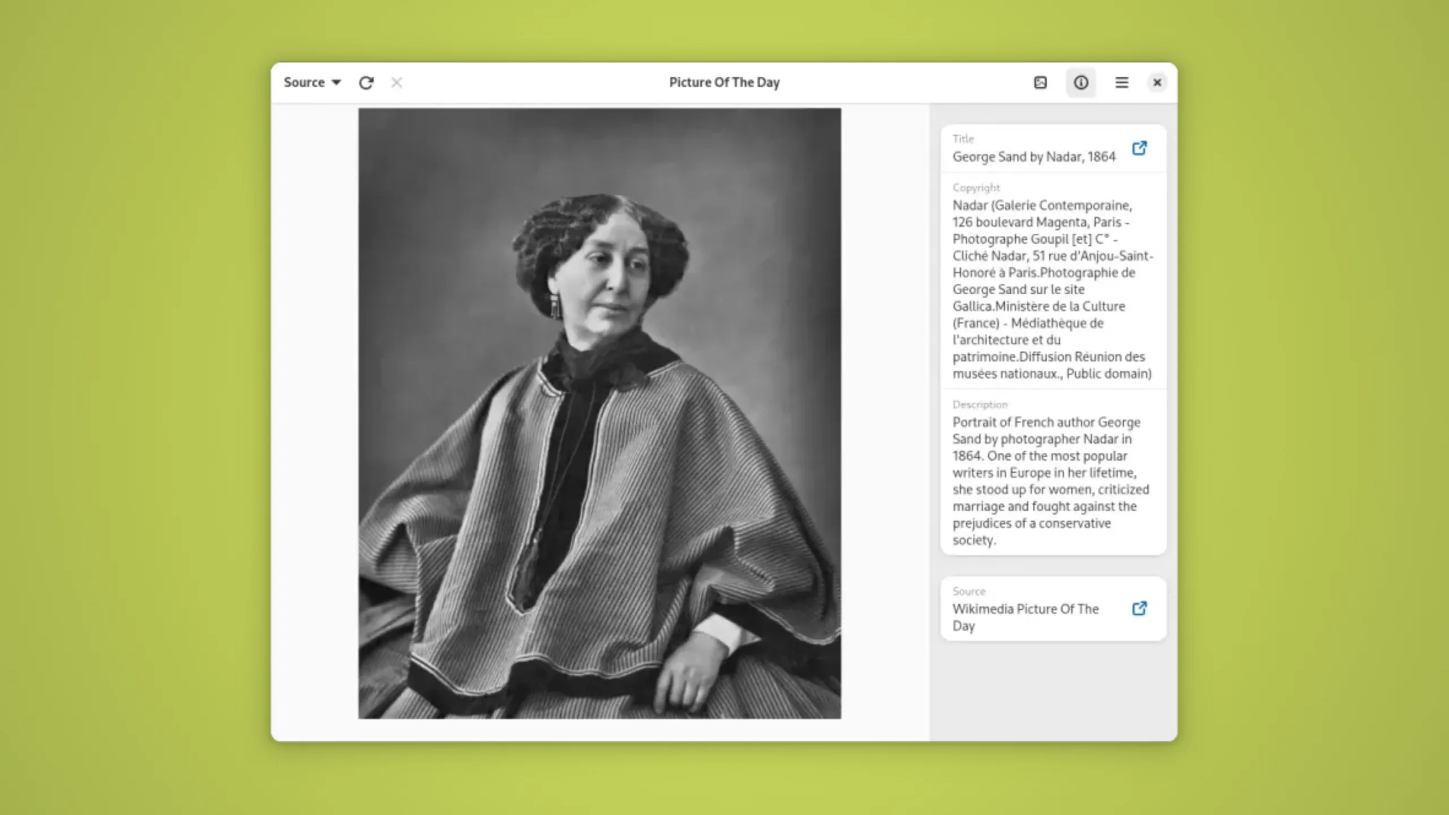Viewport: 1449px width, 815px height.
Task: Click the small 'Description' field label
Action: coord(980,405)
